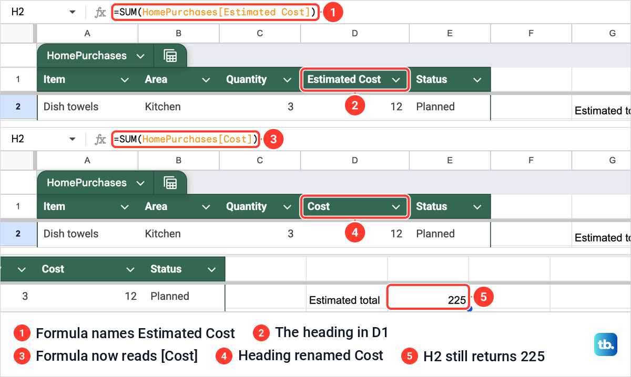631x377 pixels.
Task: Open Item header dropdown in the Estimated Cost table
Action: point(125,80)
